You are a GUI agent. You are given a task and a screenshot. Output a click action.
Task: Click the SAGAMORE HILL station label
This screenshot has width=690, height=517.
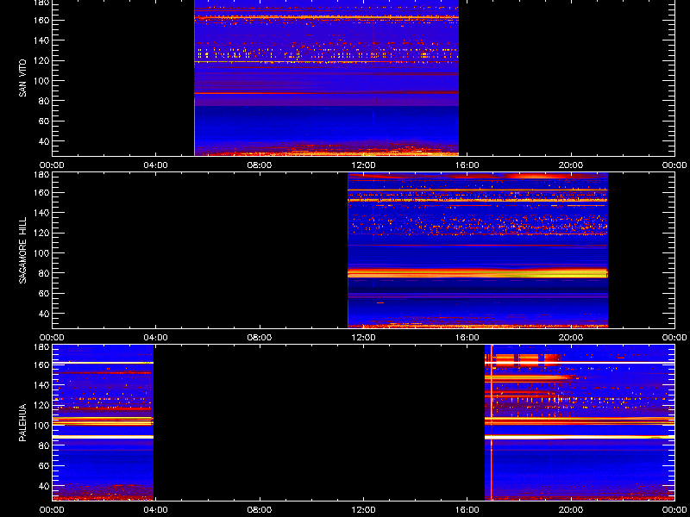click(x=22, y=250)
